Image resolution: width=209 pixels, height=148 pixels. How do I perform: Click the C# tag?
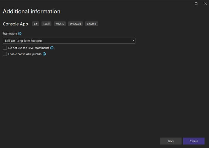pos(36,24)
